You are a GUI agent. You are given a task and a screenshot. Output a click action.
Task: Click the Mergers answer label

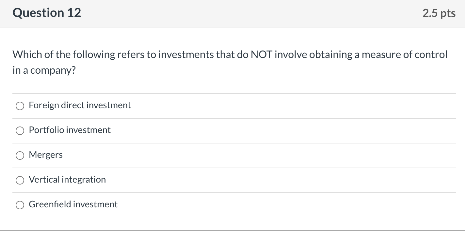(46, 155)
